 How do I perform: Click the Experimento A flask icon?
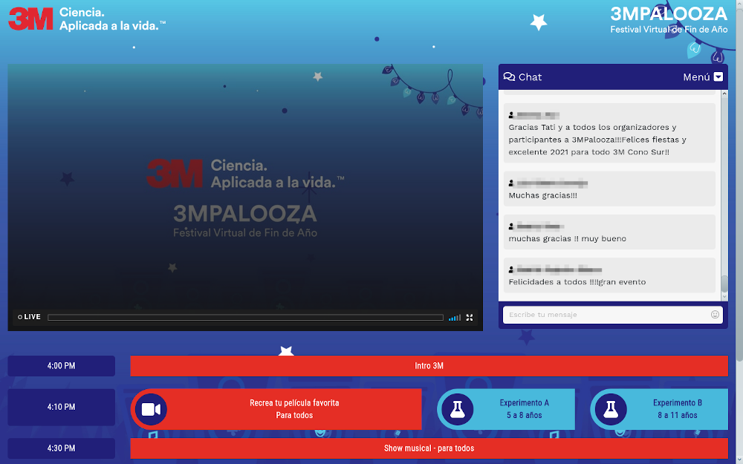(x=457, y=409)
